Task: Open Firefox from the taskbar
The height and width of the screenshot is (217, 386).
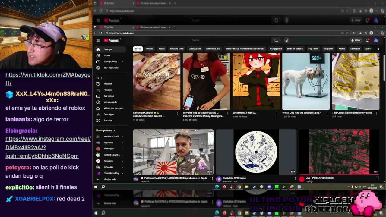Action: (x=224, y=187)
